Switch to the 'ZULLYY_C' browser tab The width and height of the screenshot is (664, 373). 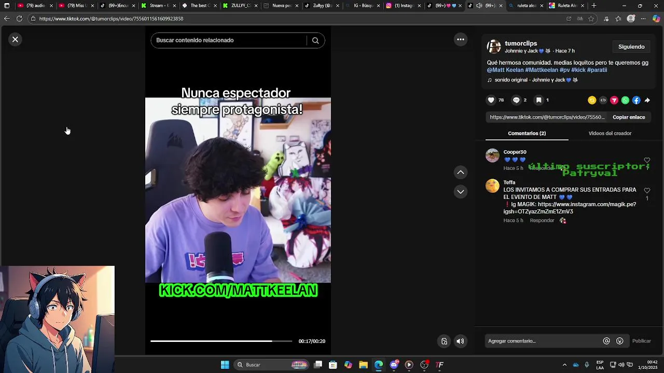click(240, 6)
